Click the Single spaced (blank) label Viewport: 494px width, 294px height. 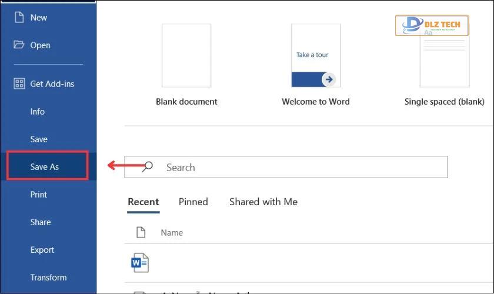pos(444,102)
